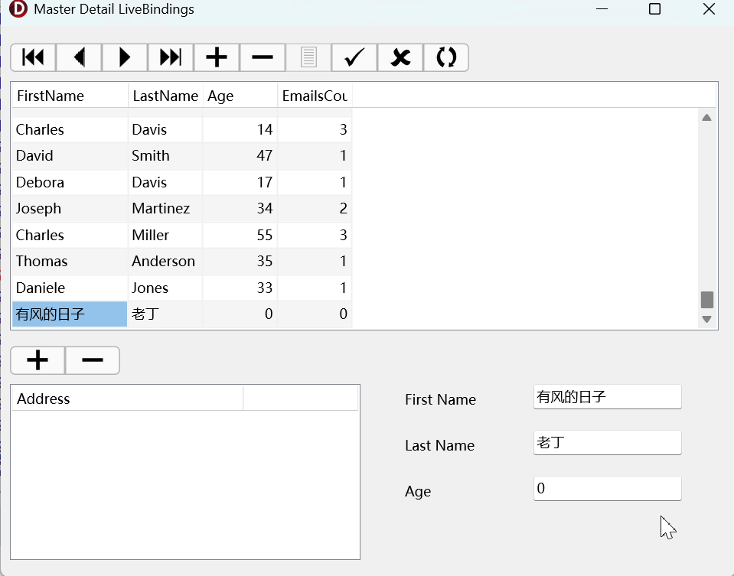Focus the Last Name edit field
The image size is (734, 576).
pyautogui.click(x=607, y=443)
